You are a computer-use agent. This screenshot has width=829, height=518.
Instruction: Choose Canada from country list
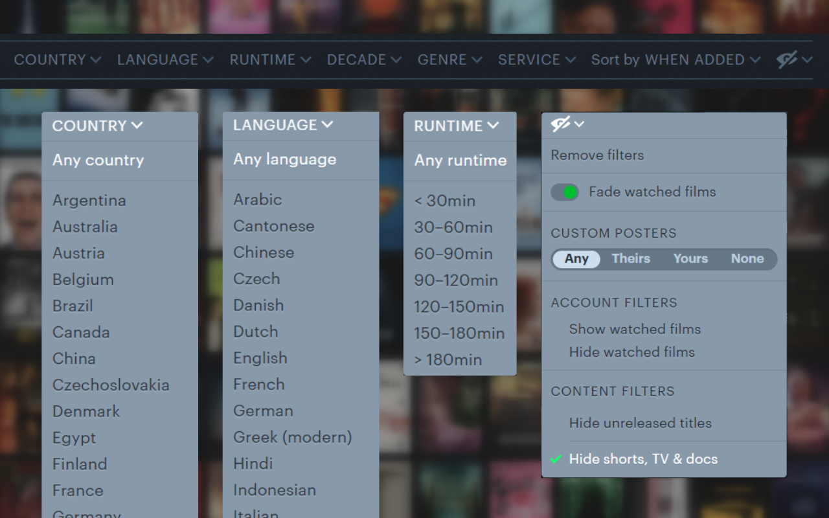tap(81, 333)
